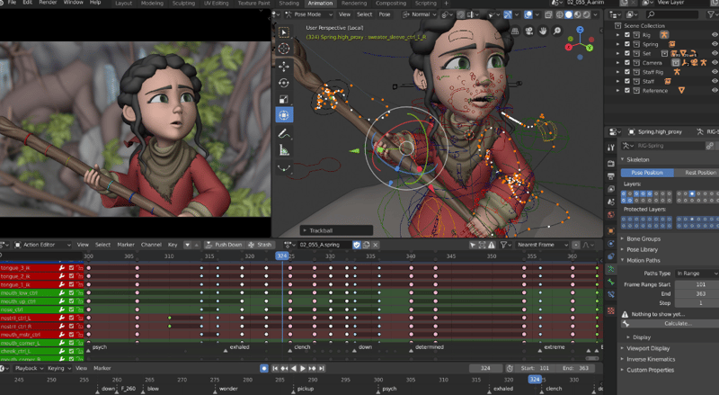Toggle the fake user shield for action 02_055_A.spring

pyautogui.click(x=357, y=245)
